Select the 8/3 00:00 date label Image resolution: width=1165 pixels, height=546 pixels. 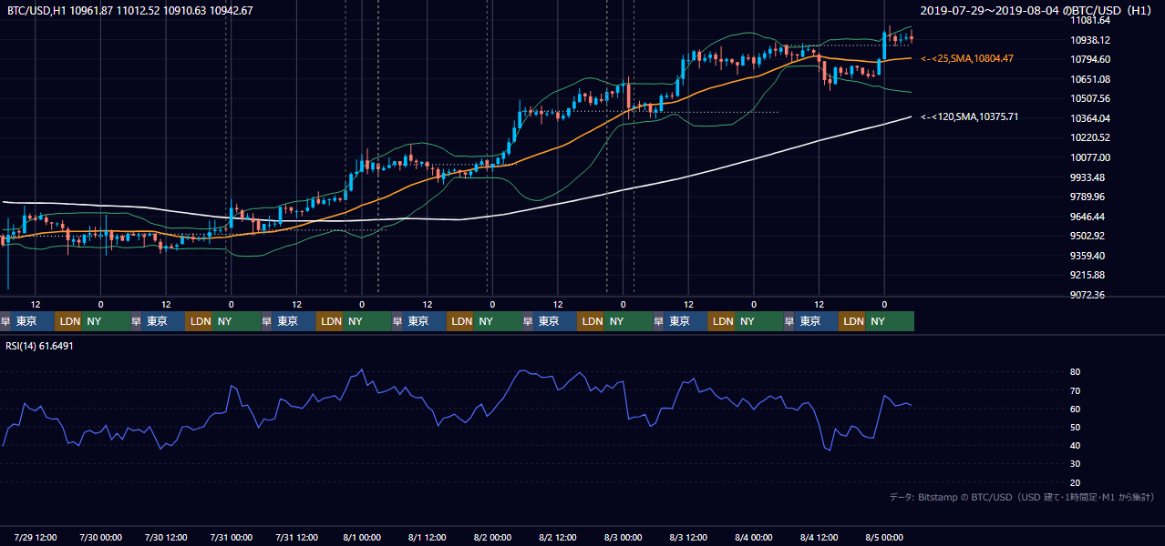(623, 537)
